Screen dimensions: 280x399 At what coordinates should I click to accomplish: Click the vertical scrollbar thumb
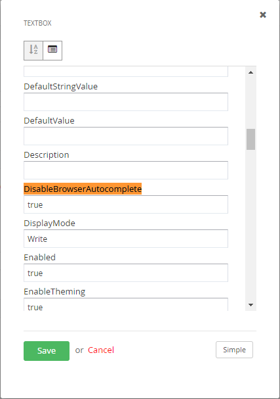(250, 139)
